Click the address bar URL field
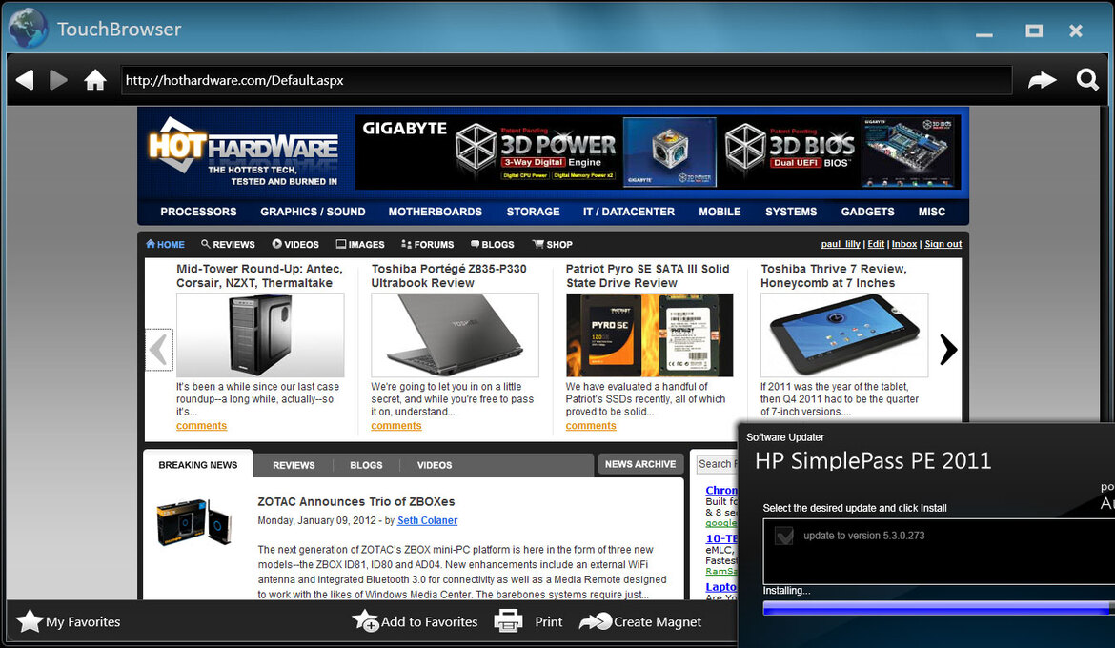The width and height of the screenshot is (1115, 648). 567,80
